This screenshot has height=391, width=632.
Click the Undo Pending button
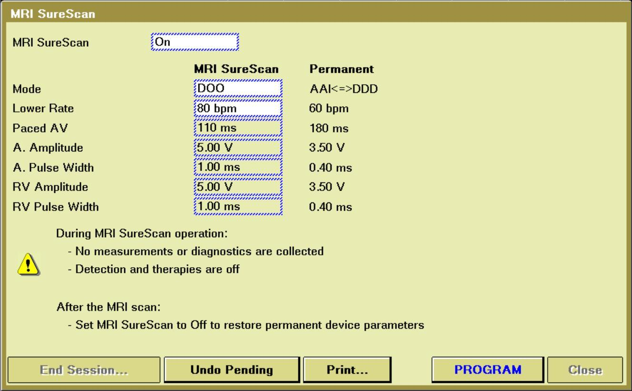tap(231, 370)
